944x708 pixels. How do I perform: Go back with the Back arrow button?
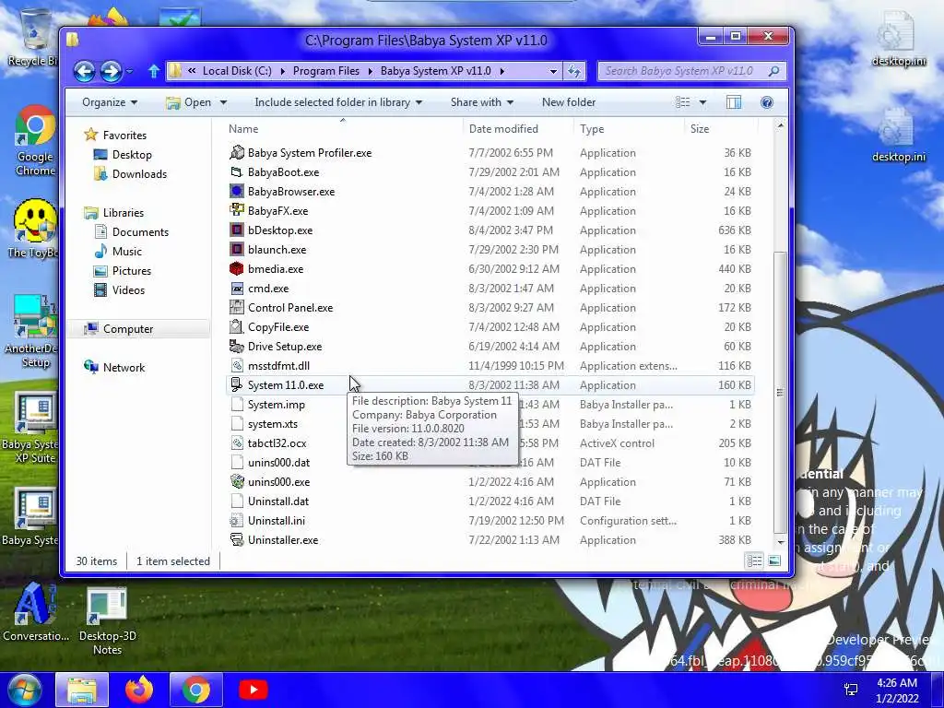[84, 71]
